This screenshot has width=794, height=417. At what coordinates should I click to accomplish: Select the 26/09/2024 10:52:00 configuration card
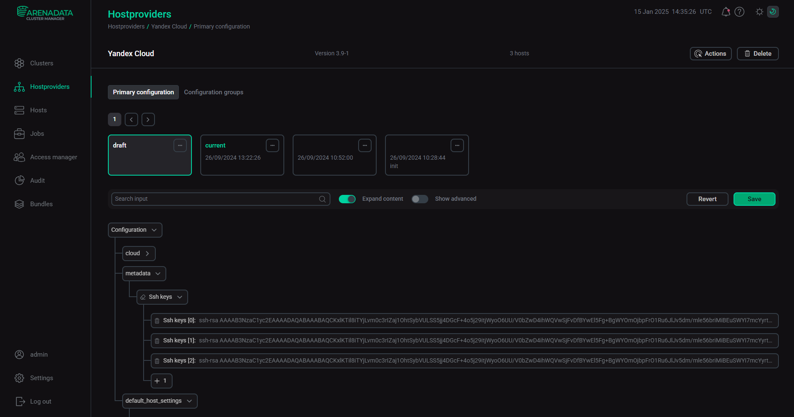(335, 155)
